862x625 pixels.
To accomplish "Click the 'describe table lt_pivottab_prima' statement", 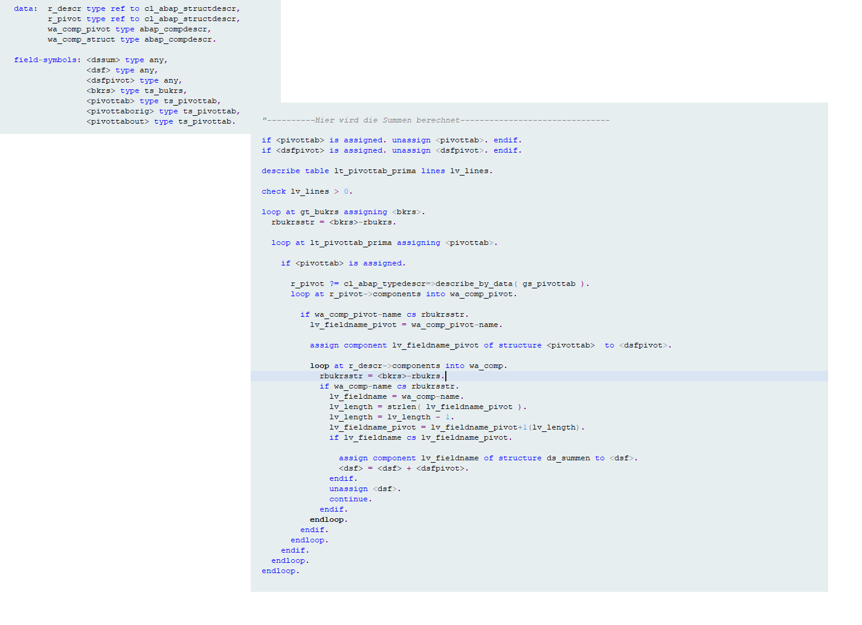I will click(376, 171).
